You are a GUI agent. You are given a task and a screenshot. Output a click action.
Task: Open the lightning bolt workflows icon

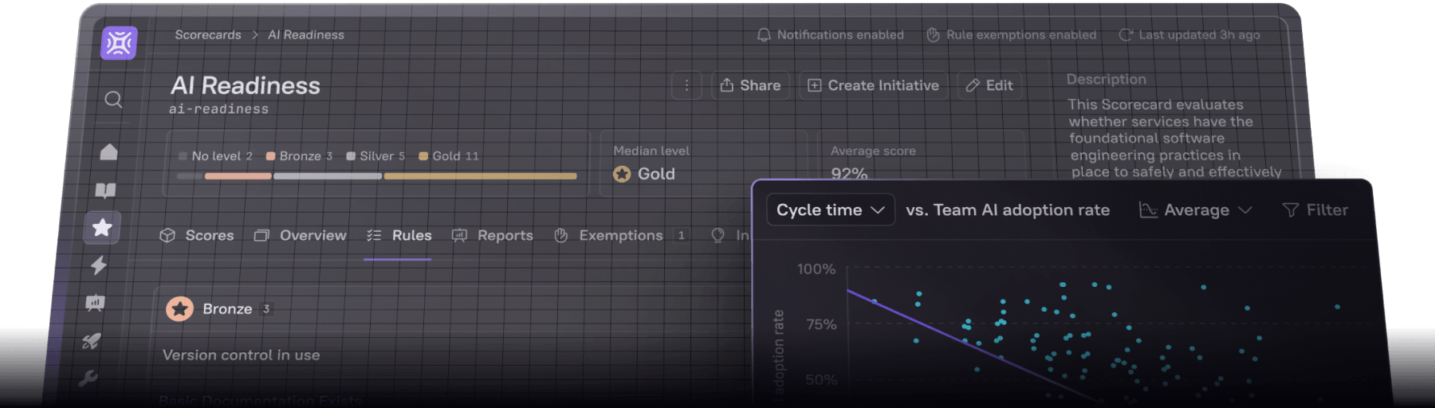click(x=99, y=265)
